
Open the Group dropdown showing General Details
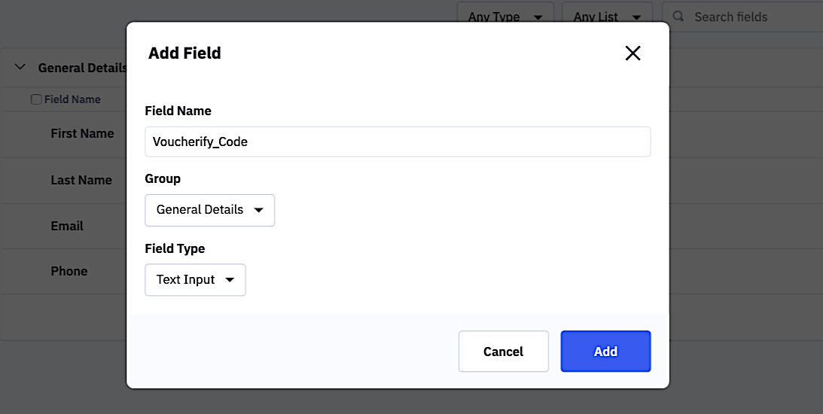click(209, 210)
